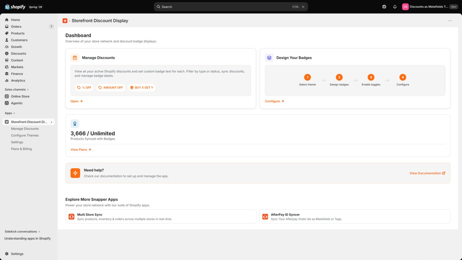Image resolution: width=462 pixels, height=260 pixels.
Task: Click the Design Your Badges layers icon
Action: 269,58
